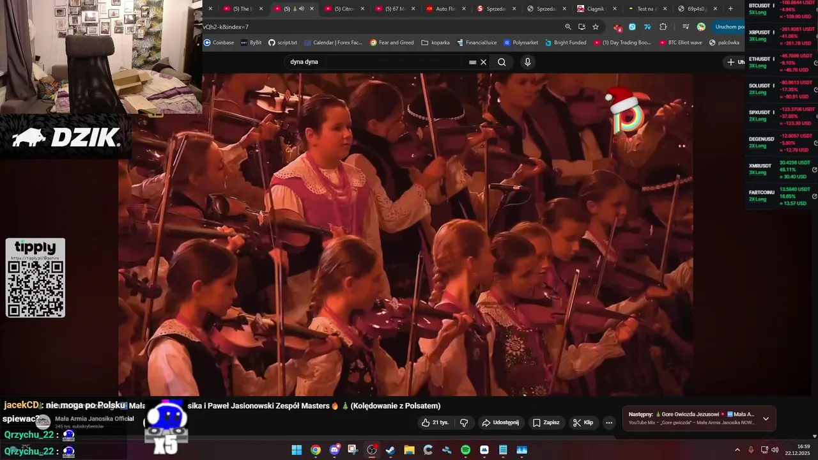Open the Windows Start menu
This screenshot has height=460, width=818.
click(297, 450)
